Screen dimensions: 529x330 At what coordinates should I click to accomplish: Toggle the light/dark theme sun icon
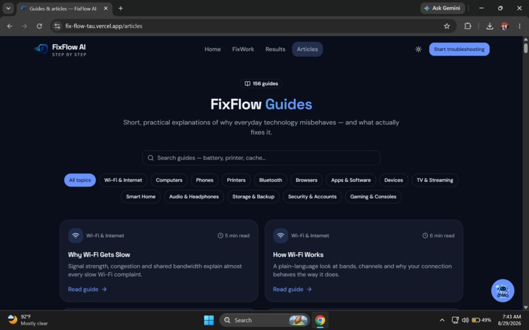(x=418, y=49)
